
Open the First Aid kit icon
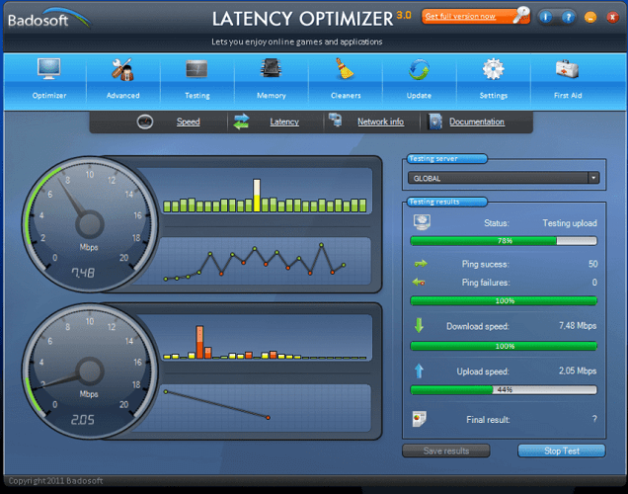[x=567, y=69]
